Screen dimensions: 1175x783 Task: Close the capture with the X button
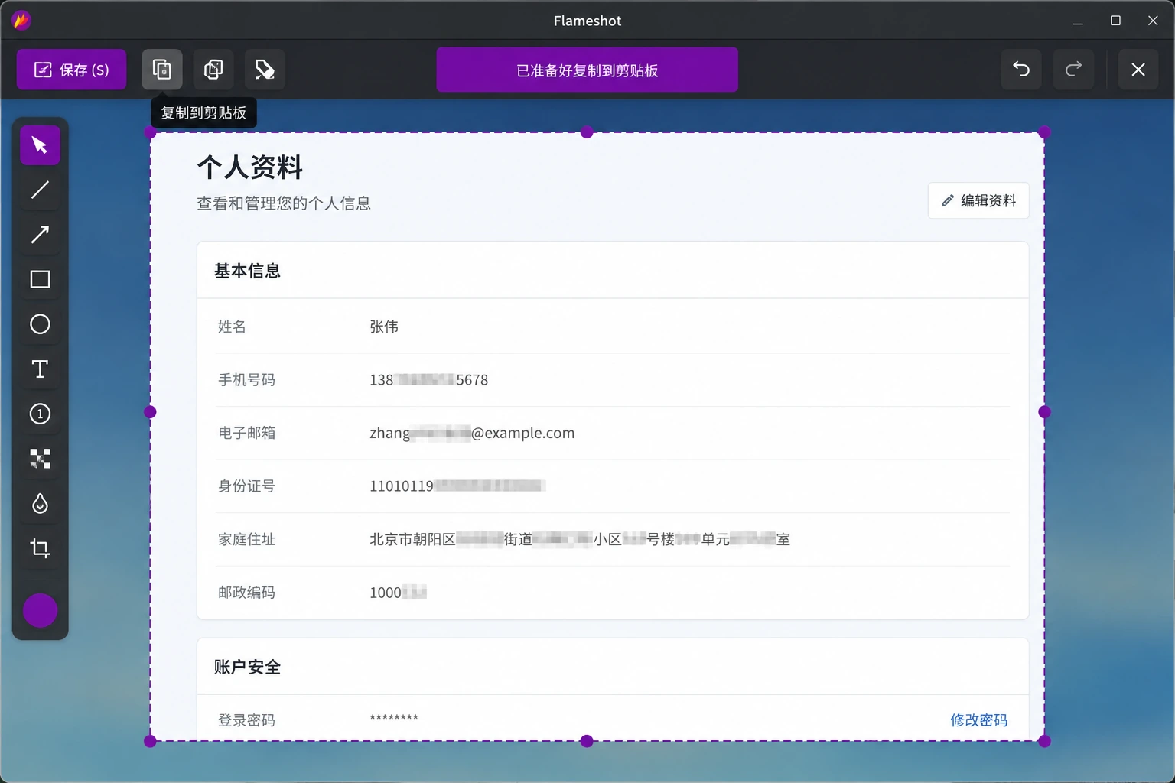[x=1138, y=70]
